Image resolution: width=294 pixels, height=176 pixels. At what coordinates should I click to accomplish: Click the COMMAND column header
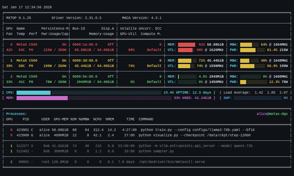tap(146, 119)
